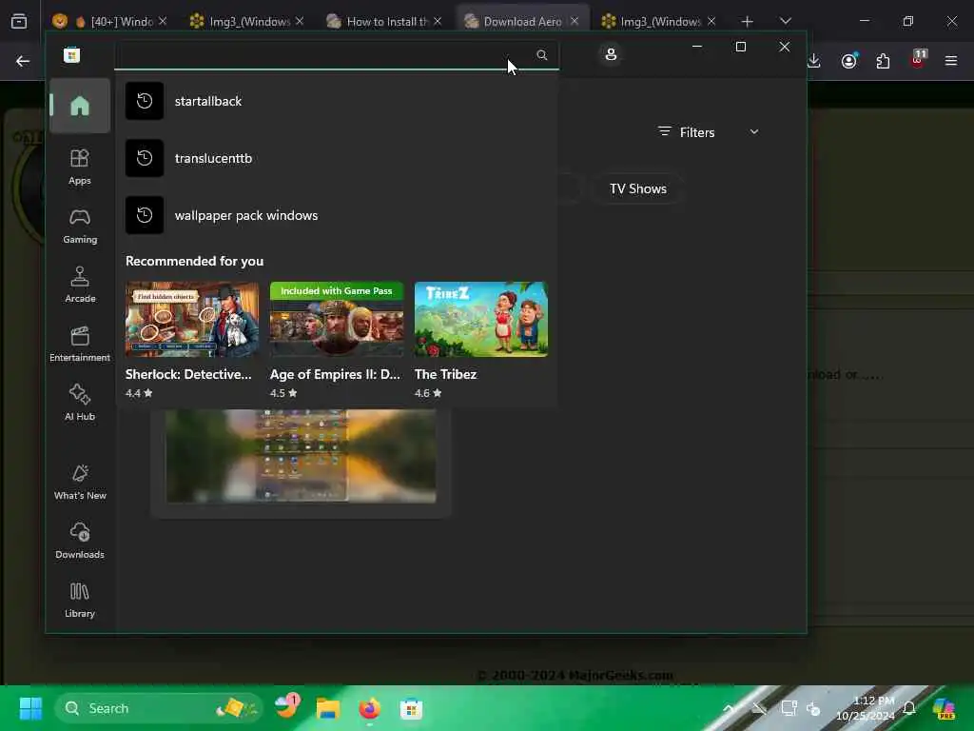The width and height of the screenshot is (974, 731).
Task: Open the Apps section in Store sidebar
Action: pos(80,168)
